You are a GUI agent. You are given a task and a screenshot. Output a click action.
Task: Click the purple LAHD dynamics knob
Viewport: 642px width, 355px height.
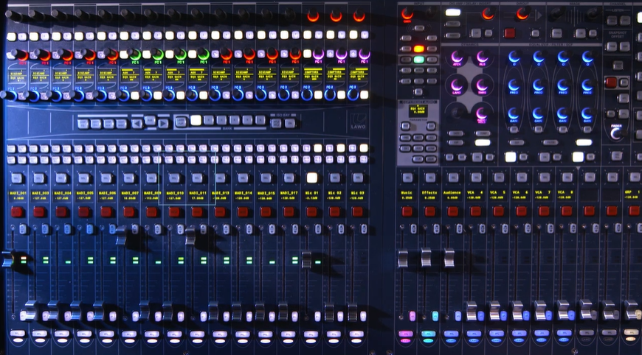point(458,85)
